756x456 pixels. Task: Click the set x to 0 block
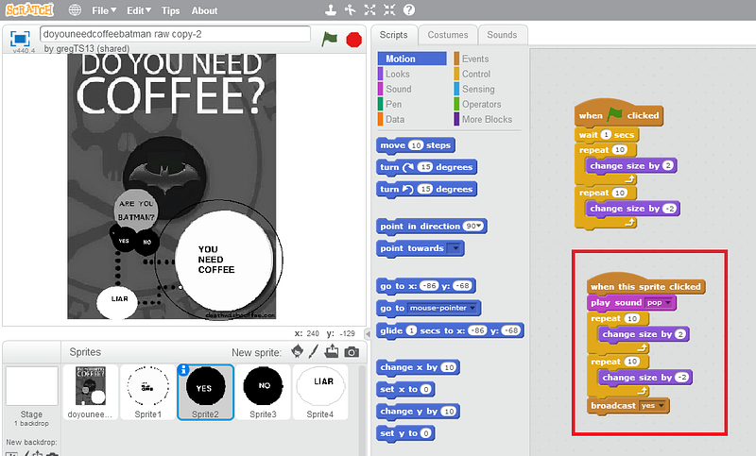pos(405,390)
